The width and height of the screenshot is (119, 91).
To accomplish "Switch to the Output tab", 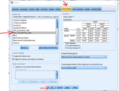I will pyautogui.click(x=51, y=9).
